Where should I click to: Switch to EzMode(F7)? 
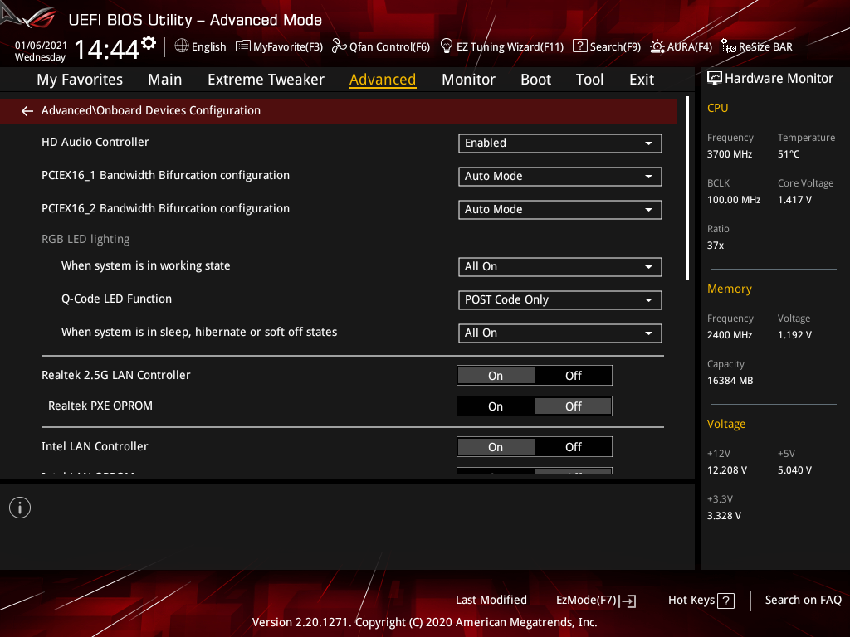coord(596,601)
